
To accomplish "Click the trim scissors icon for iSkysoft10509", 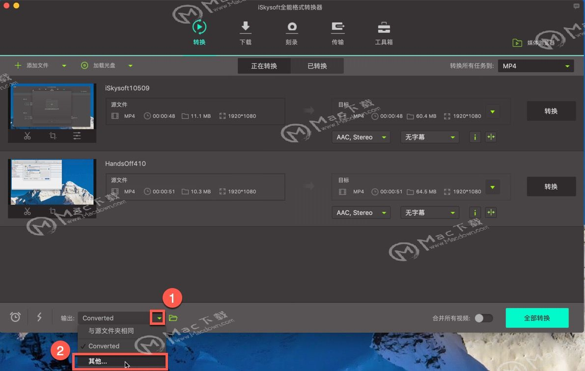I will tap(27, 136).
